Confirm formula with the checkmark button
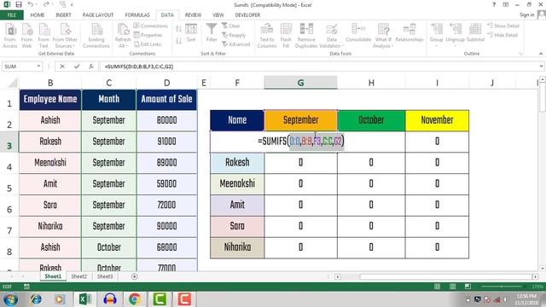The height and width of the screenshot is (307, 546). (77, 67)
